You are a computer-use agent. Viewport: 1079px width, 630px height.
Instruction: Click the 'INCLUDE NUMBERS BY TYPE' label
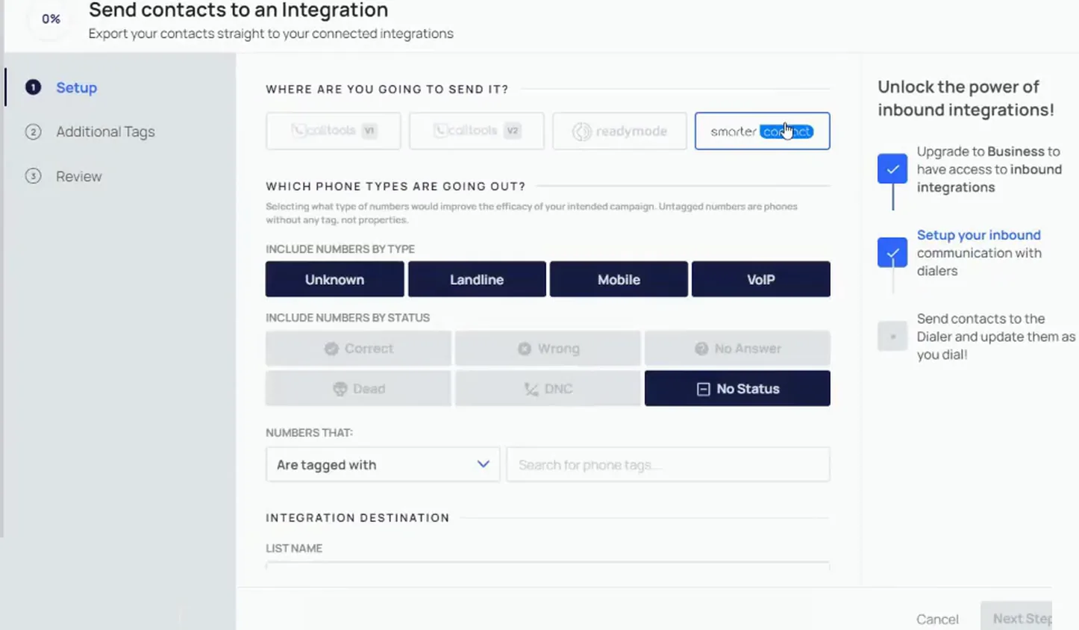[x=340, y=249]
